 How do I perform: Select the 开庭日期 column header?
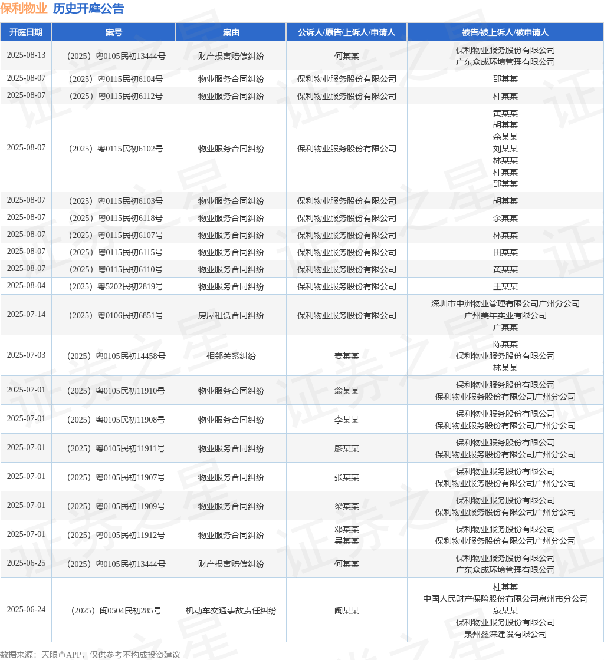pyautogui.click(x=26, y=32)
